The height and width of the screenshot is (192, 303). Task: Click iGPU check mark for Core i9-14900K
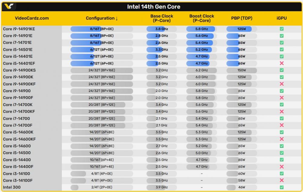(x=282, y=77)
